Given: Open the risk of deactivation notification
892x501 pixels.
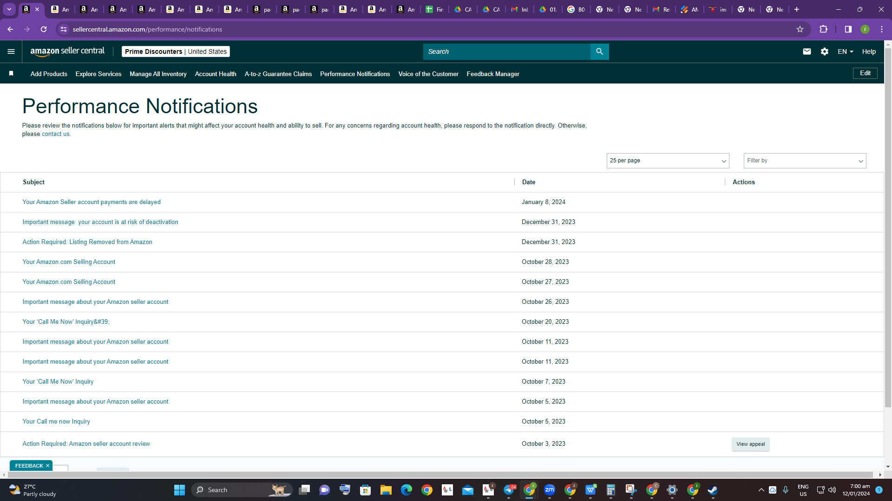Looking at the screenshot, I should tap(100, 222).
